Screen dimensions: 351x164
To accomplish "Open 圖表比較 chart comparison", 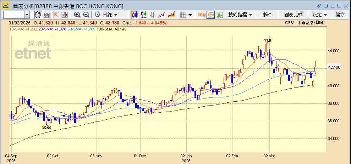I will click(293, 15).
